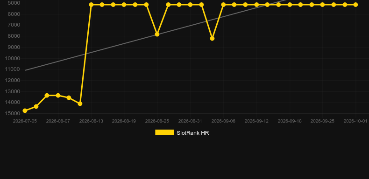Select the first data point dated 2026-07-05
The width and height of the screenshot is (369, 179).
pyautogui.click(x=25, y=110)
